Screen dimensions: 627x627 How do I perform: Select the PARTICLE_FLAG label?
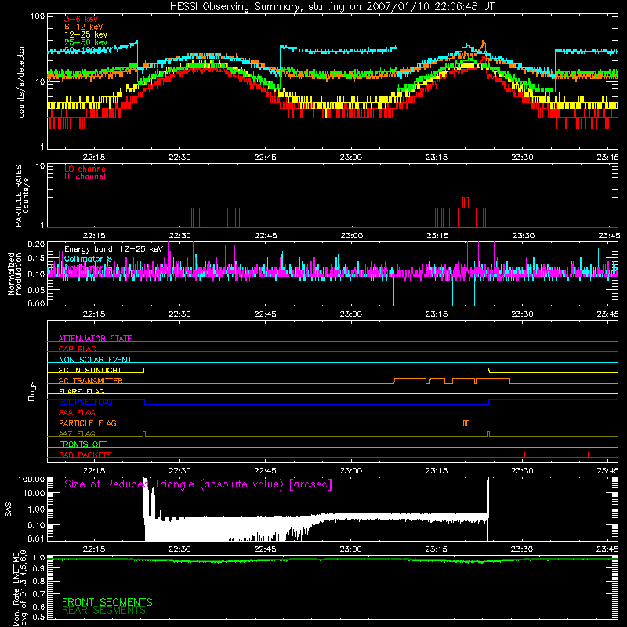click(x=88, y=422)
